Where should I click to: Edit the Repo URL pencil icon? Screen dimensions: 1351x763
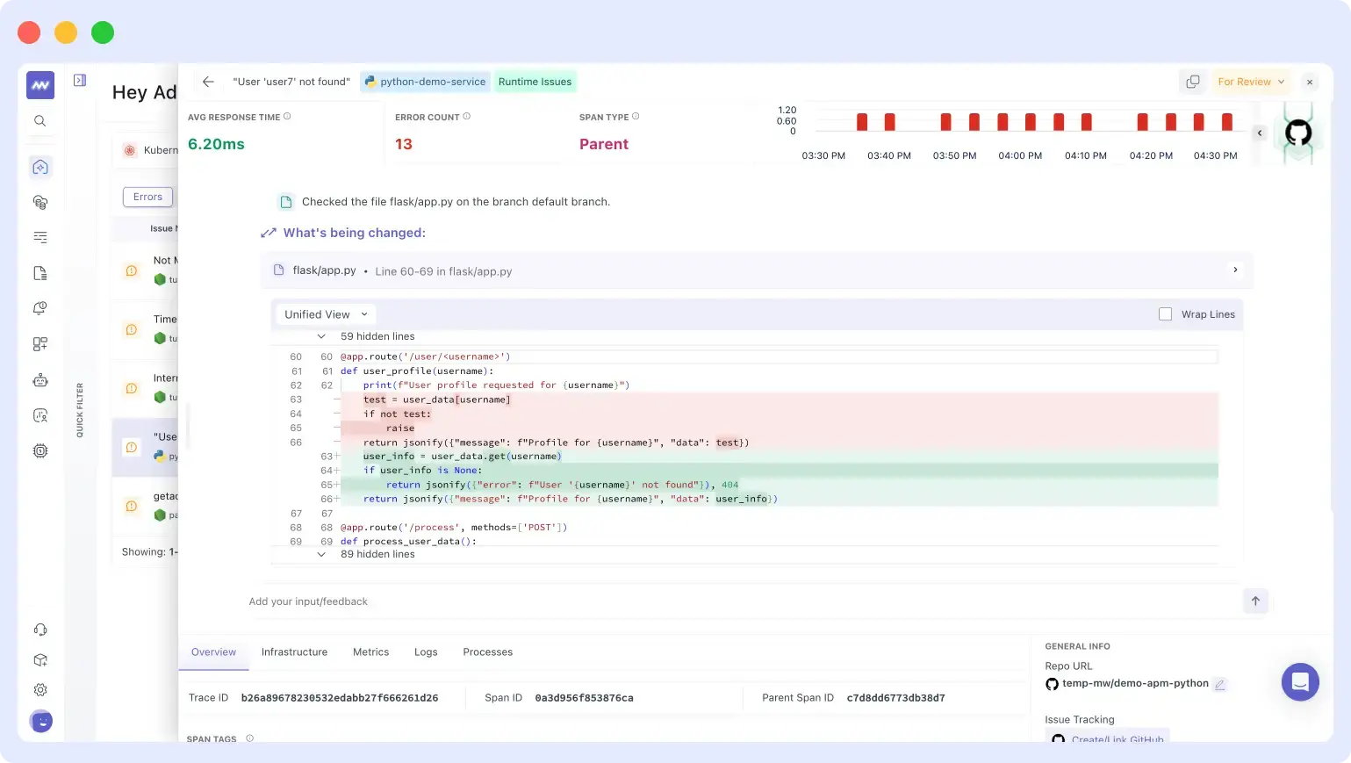[1220, 684]
